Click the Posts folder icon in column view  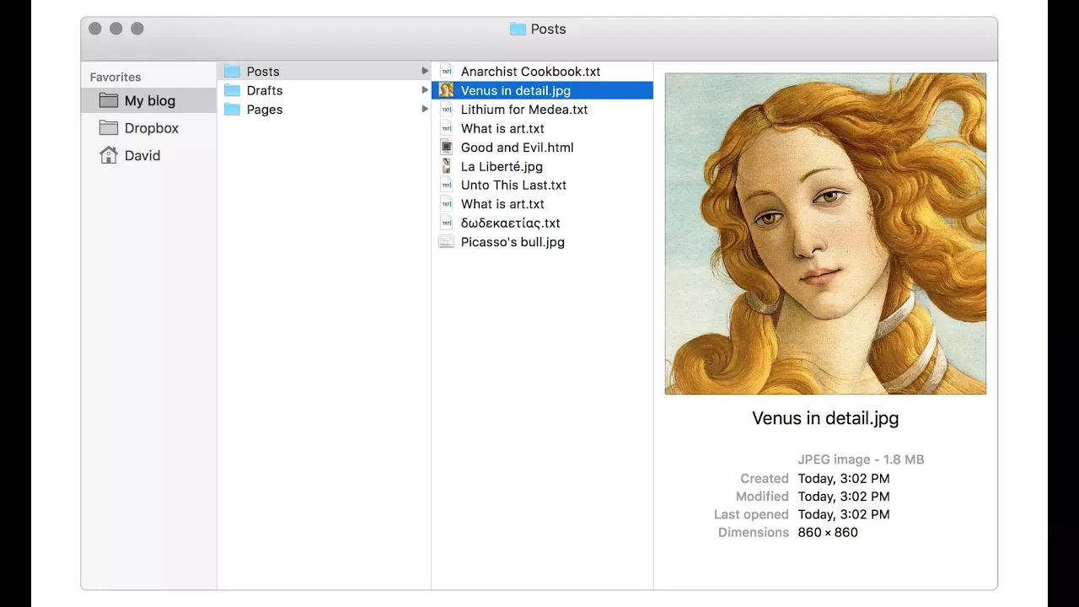pyautogui.click(x=232, y=72)
